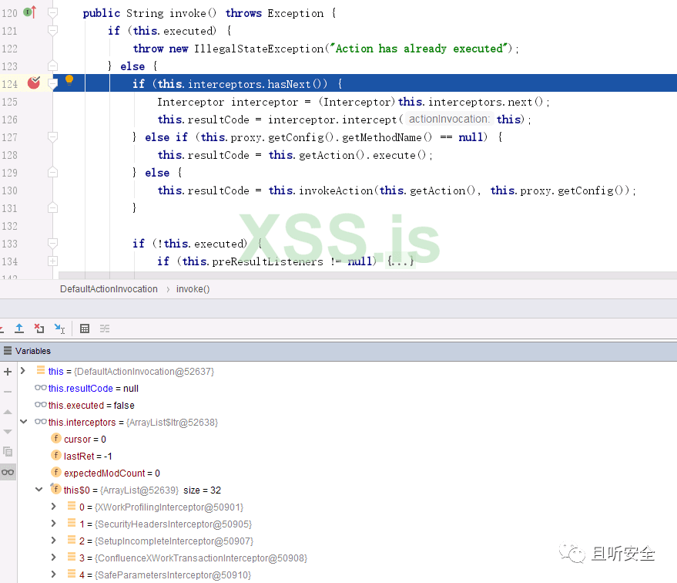The width and height of the screenshot is (677, 583).
Task: Move the watch up with the up arrow
Action: (x=8, y=412)
